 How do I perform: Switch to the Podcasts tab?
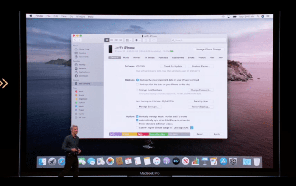click(163, 58)
